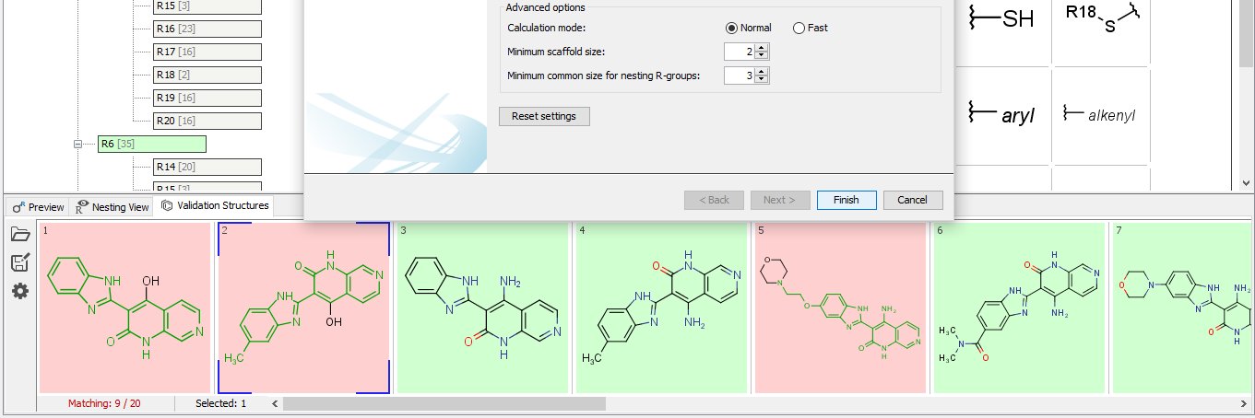Click the minimum common size nesting field

point(739,75)
